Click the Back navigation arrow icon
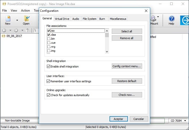189x130 pixels. pyautogui.click(x=4, y=30)
